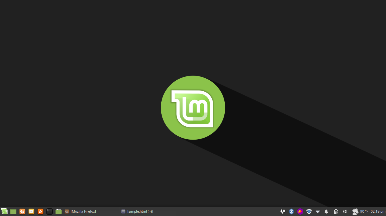
Task: Open the firewall flame tray icon
Action: click(300, 211)
